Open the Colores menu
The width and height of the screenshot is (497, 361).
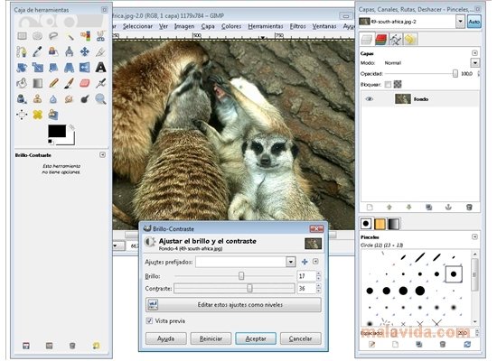tap(231, 26)
